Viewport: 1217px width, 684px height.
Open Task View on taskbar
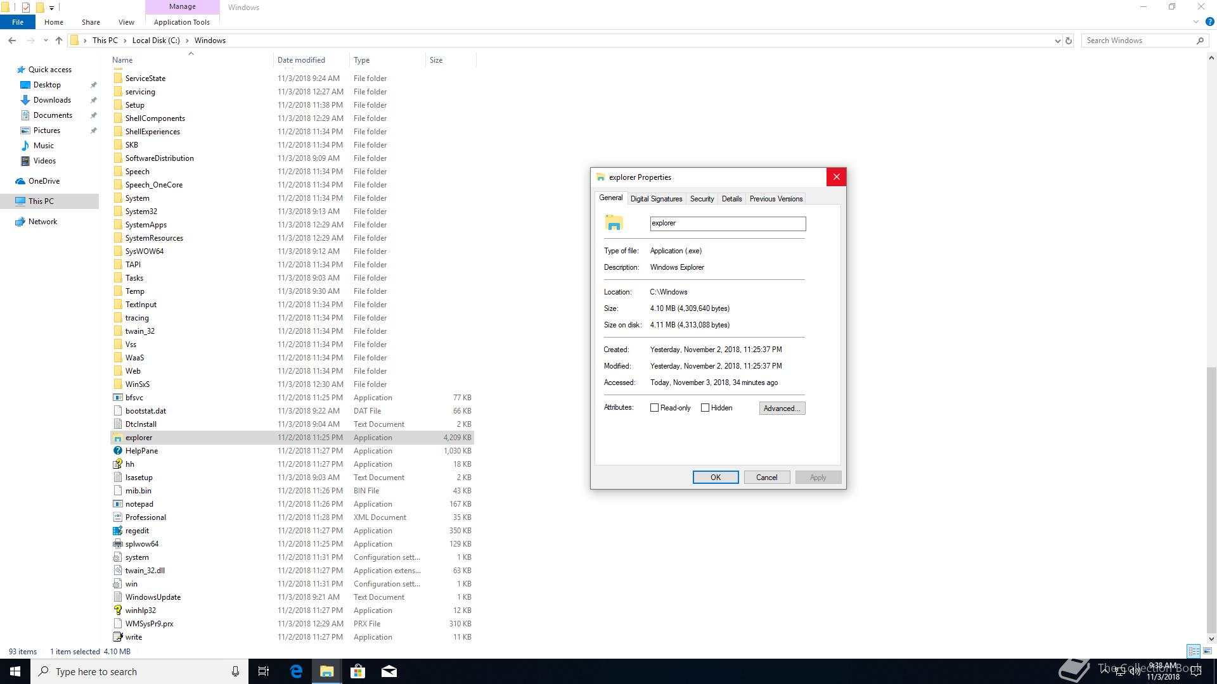(264, 671)
